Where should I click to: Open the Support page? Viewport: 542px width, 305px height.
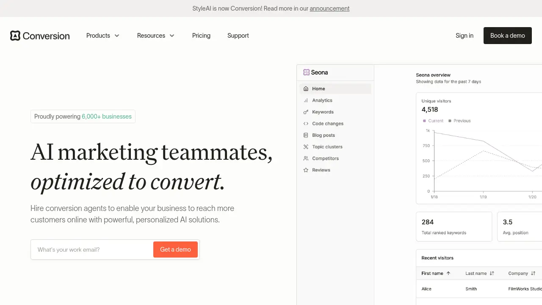(238, 36)
